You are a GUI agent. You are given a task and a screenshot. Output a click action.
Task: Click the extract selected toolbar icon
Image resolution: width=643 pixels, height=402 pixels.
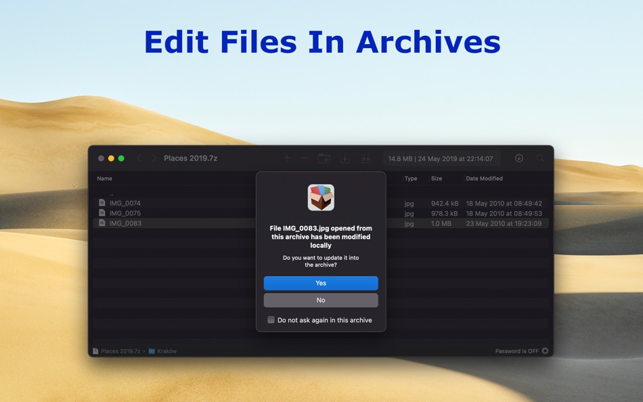[345, 158]
